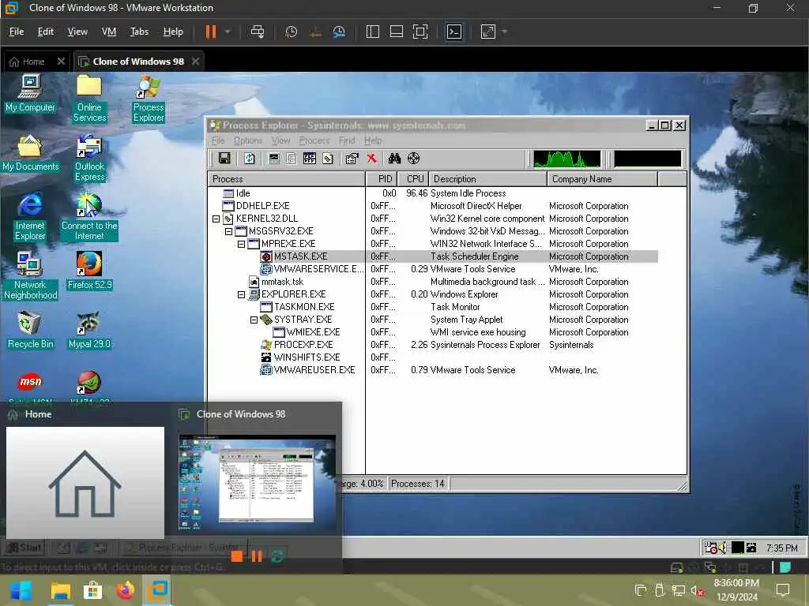Open the Firefox 52.9 desktop shortcut
809x606 pixels.
click(x=89, y=271)
